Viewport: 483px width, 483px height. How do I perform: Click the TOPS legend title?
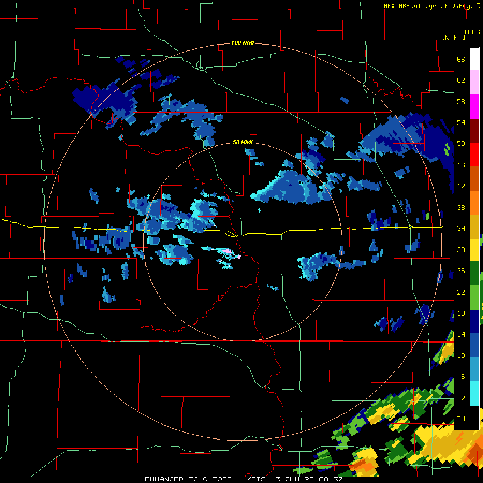(x=472, y=32)
